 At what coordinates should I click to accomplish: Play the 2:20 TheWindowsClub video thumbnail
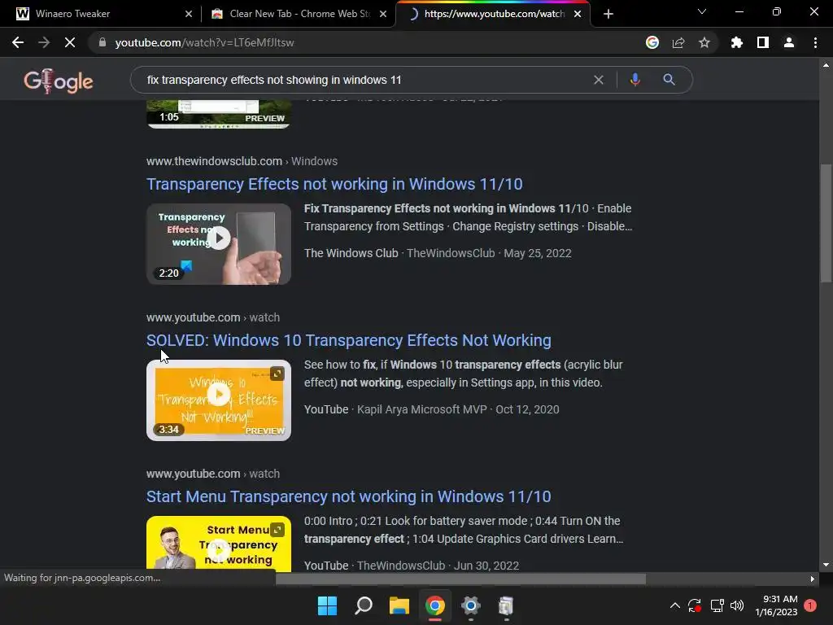[219, 244]
